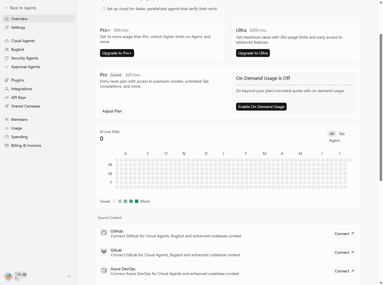383x285 pixels.
Task: Click the page vertical scrollbar thumb
Action: [x=381, y=107]
